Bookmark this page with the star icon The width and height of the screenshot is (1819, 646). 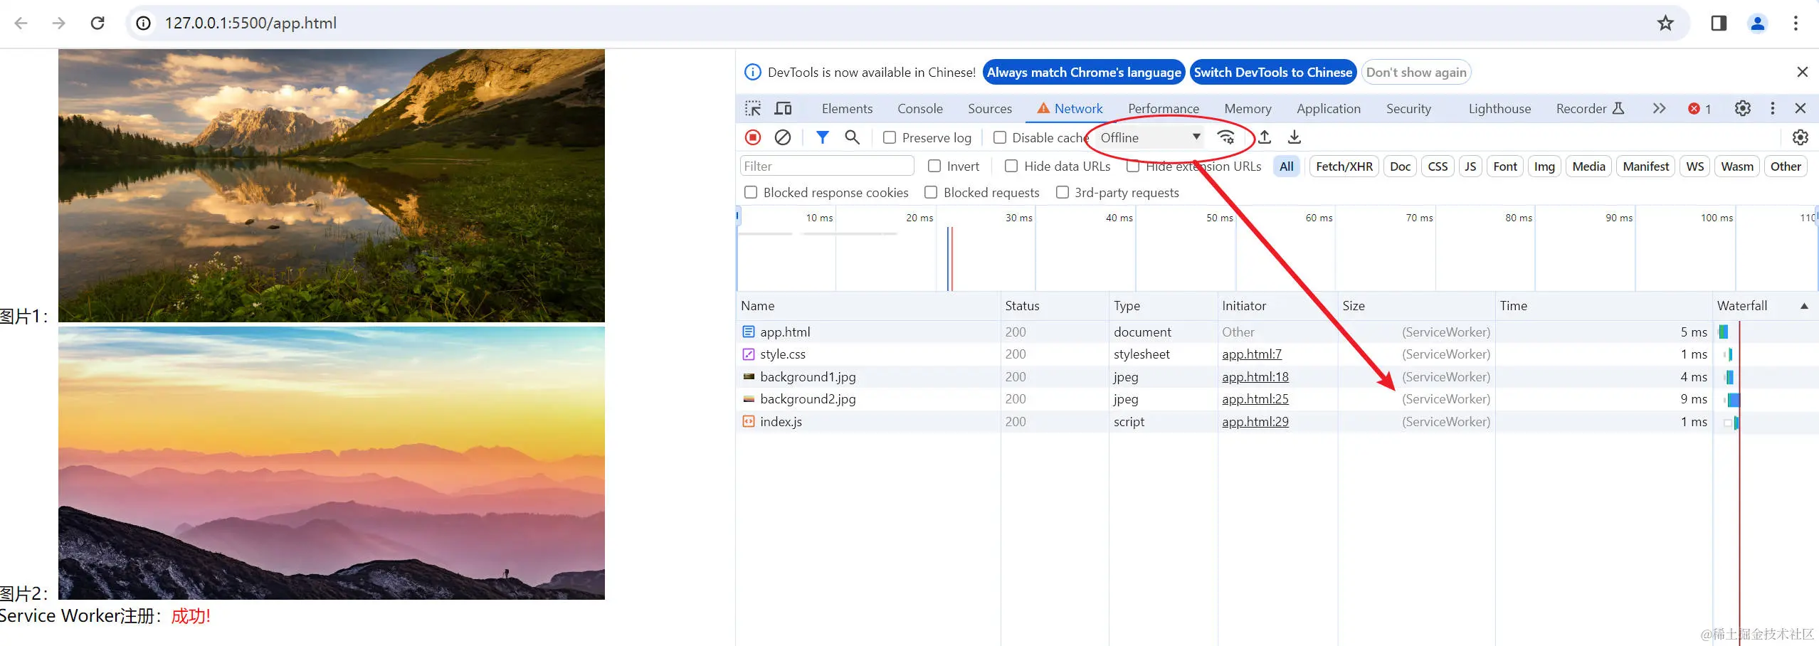[1665, 23]
